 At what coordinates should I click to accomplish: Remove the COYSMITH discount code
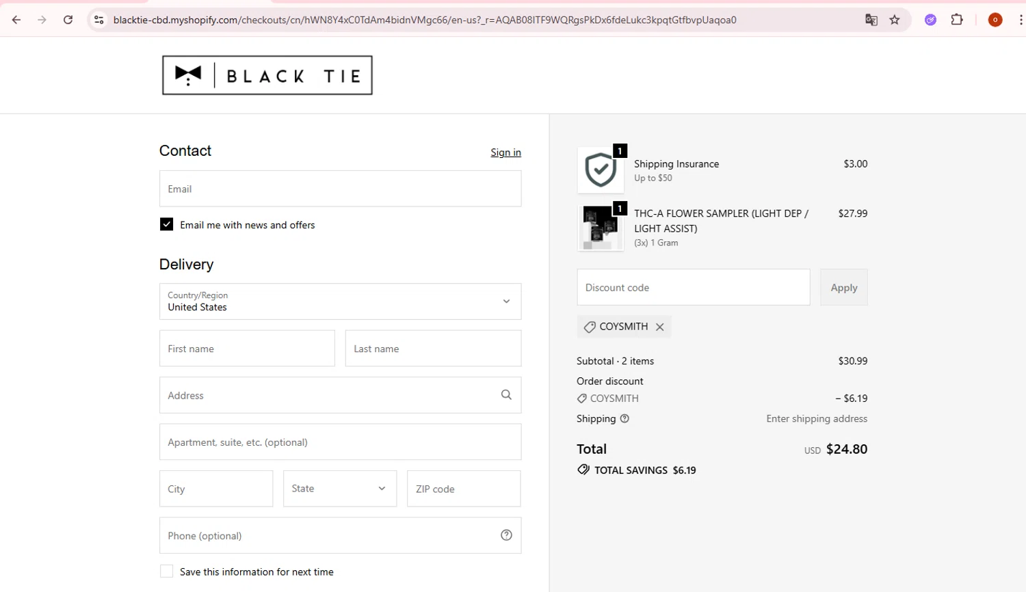pos(660,327)
